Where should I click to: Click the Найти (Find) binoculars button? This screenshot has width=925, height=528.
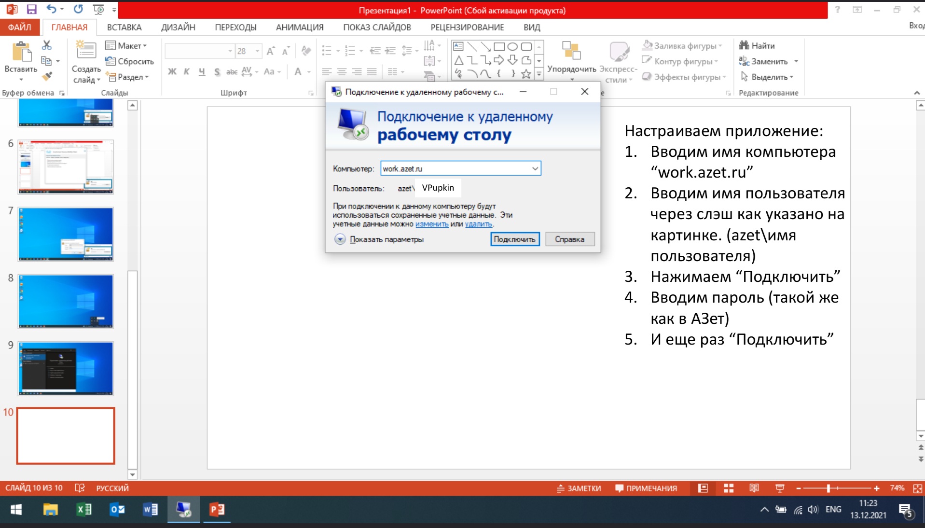click(x=757, y=45)
